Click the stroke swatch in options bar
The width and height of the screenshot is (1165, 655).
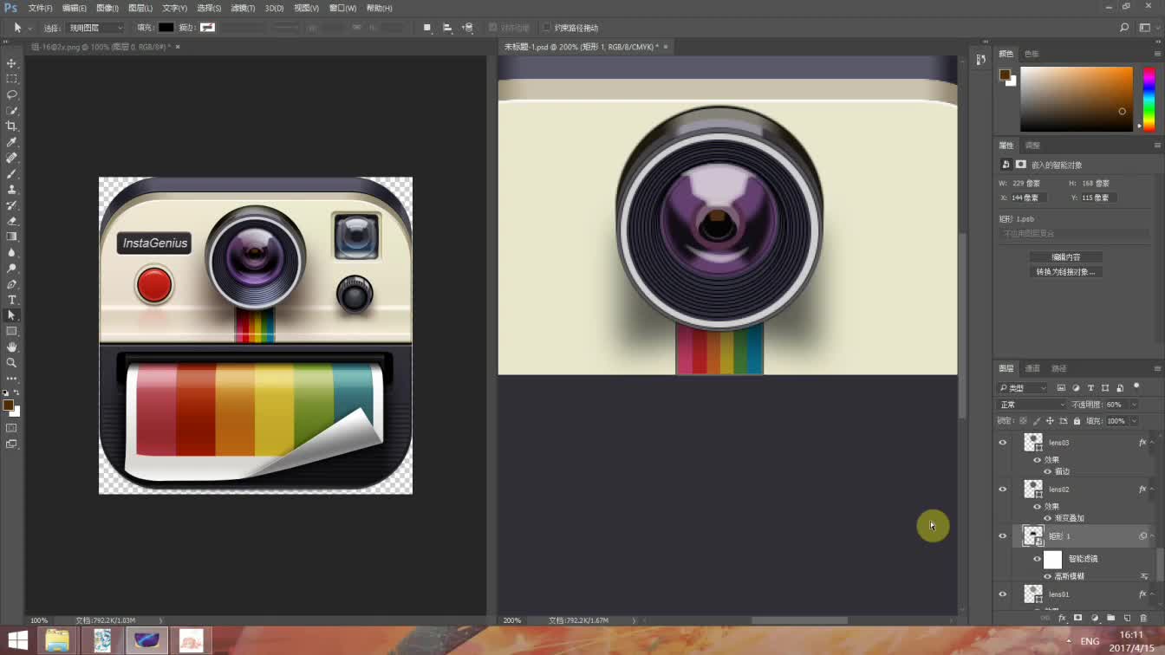[x=207, y=28]
